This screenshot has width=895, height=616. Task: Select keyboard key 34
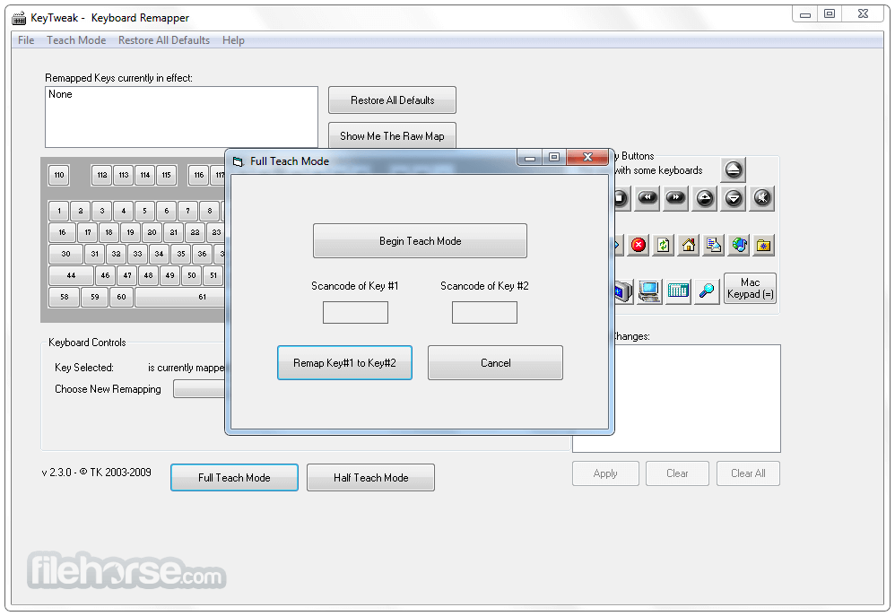(x=160, y=254)
